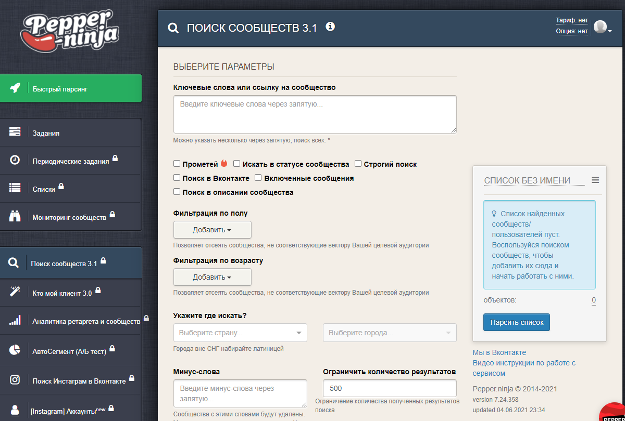Screen dimensions: 625x421
Task: Click the person icon for [Instagram] Аккаунты
Action: [x=15, y=410]
